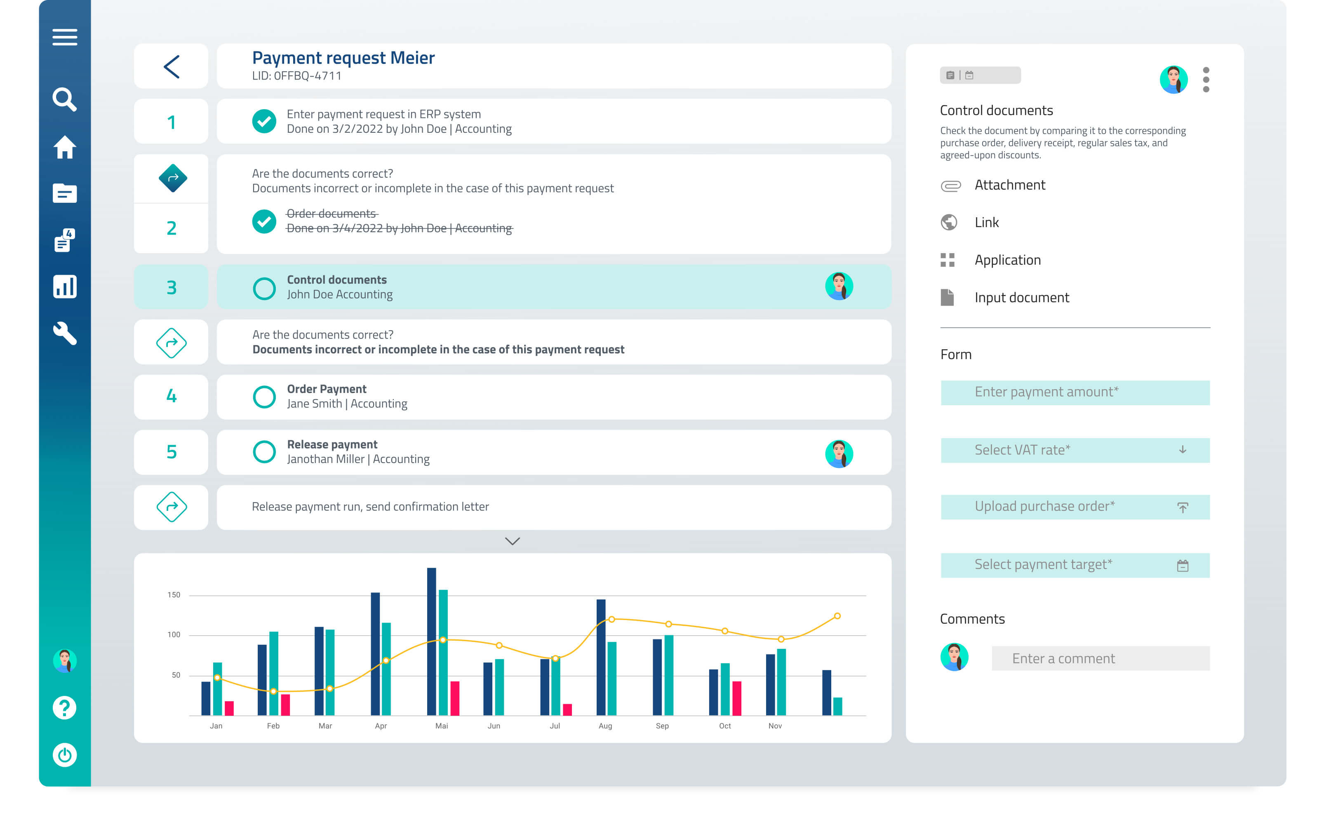Open tasks list showing 4 notifications
The width and height of the screenshot is (1324, 827).
65,241
